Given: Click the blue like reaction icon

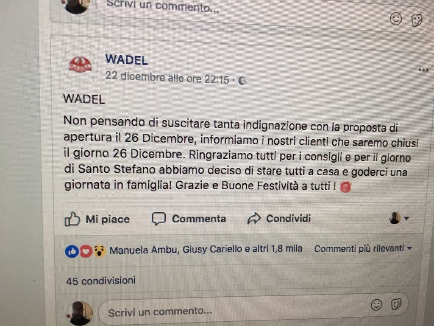Looking at the screenshot, I should pos(72,251).
